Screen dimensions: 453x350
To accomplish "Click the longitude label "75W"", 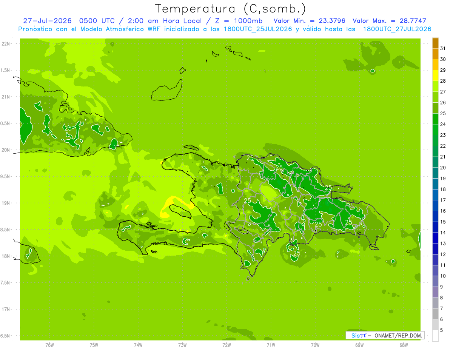I will pos(94,345).
